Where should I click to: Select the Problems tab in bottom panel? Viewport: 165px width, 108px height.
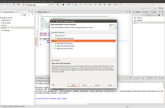pos(40,78)
